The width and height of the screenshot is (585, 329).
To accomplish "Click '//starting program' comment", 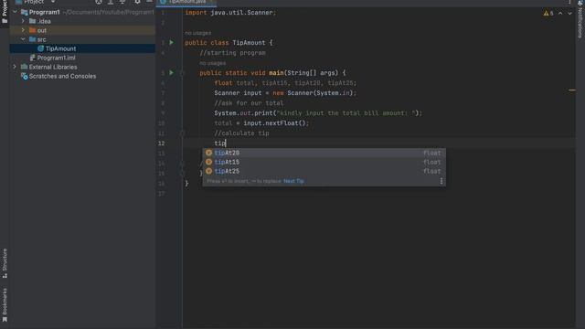I will [x=233, y=53].
